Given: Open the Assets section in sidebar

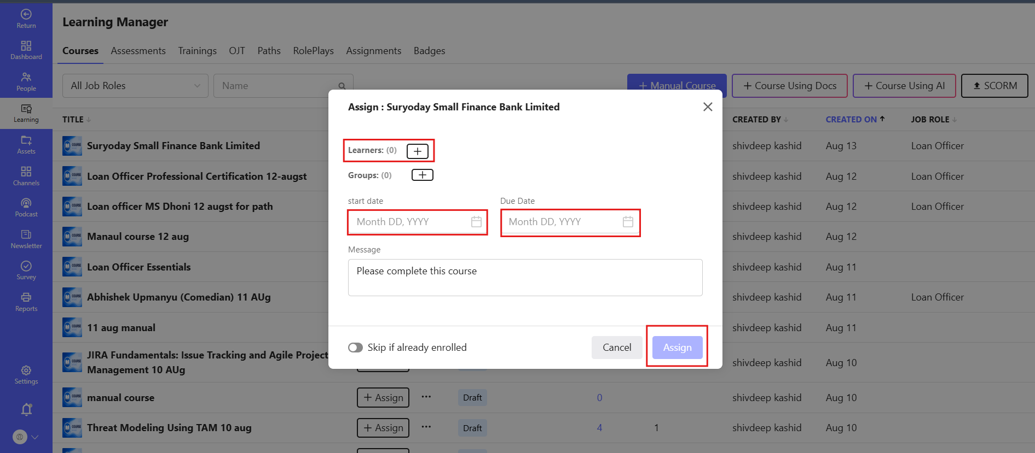Looking at the screenshot, I should coord(26,145).
